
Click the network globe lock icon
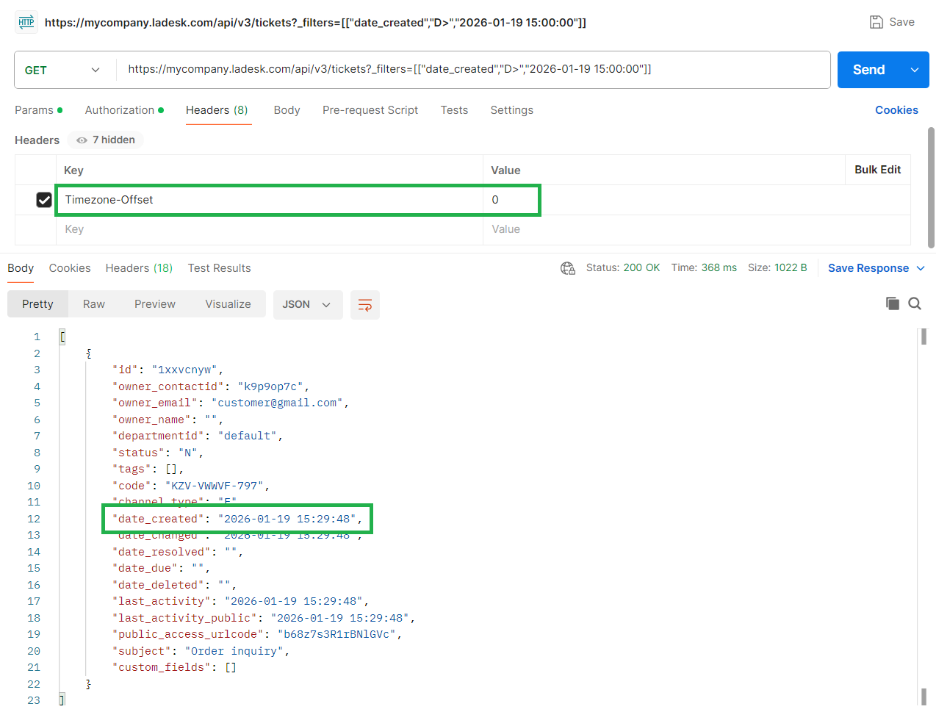568,268
